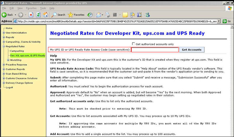Click the page icon in the Address bar
The height and width of the screenshot is (137, 234).
tap(15, 21)
